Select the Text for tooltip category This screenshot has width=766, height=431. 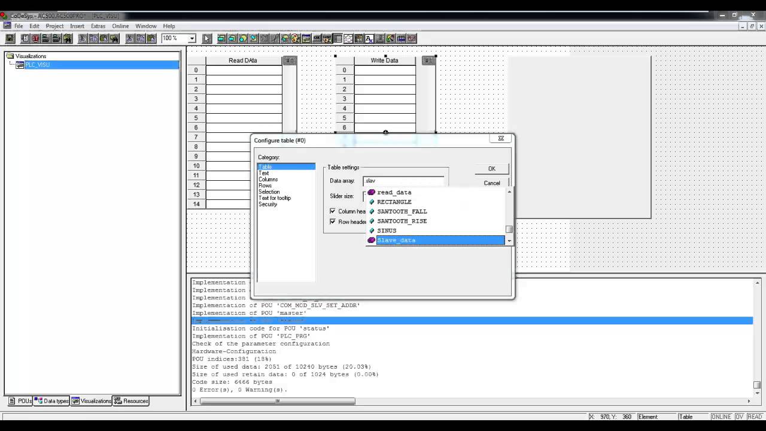[275, 198]
